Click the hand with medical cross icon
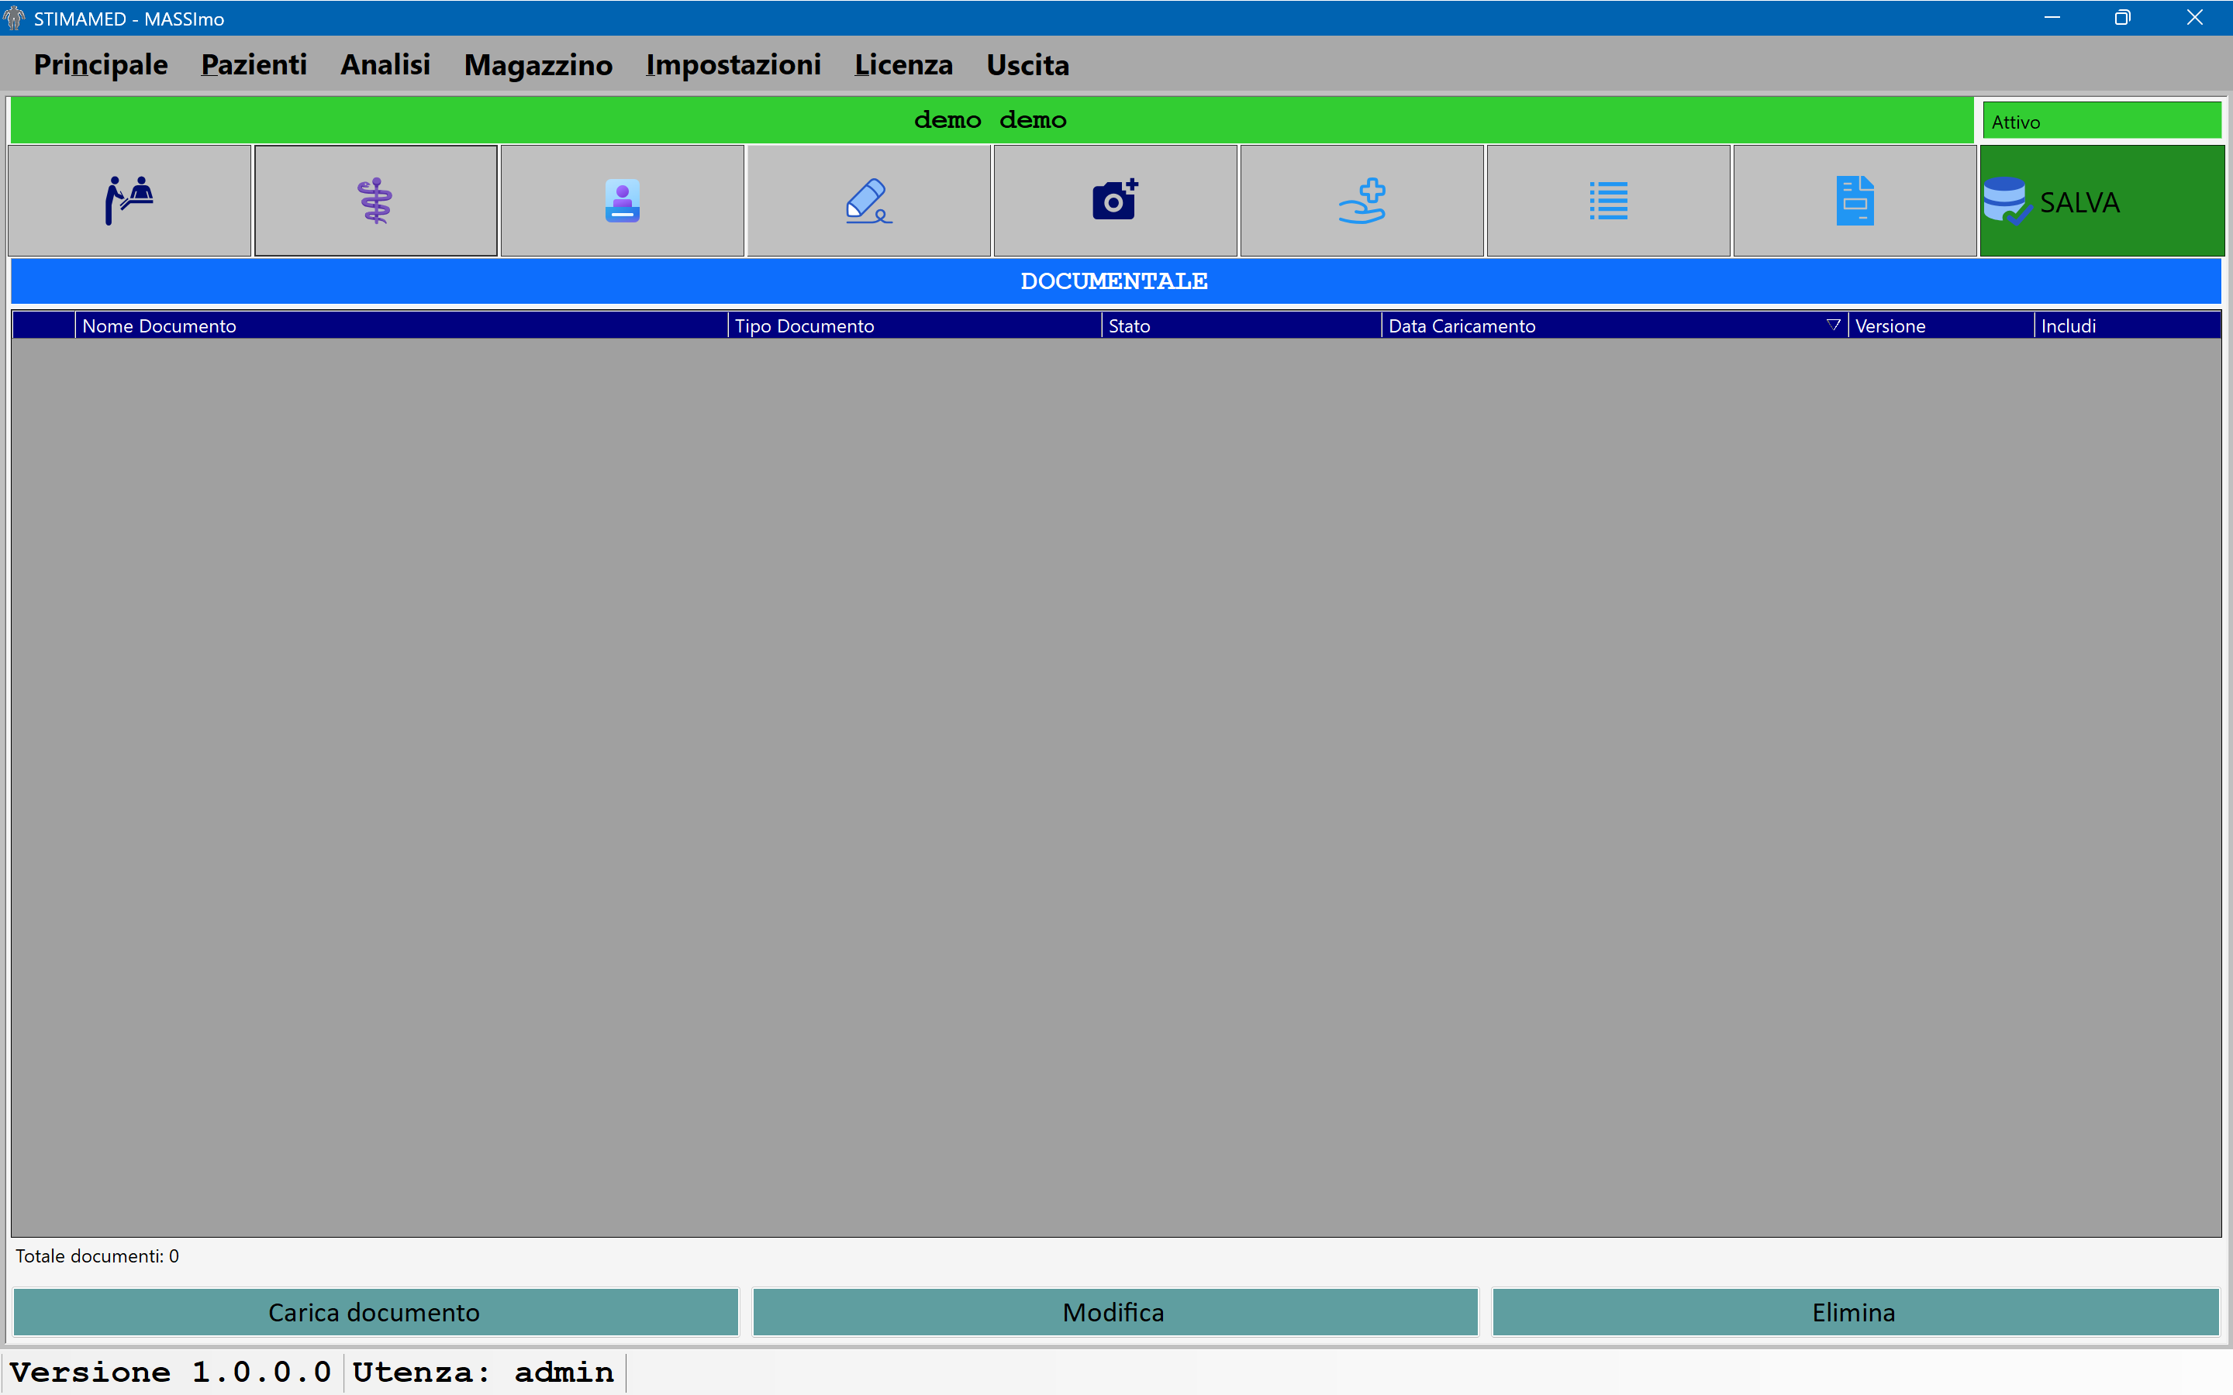Screen dimensions: 2233x1395 coord(1362,200)
